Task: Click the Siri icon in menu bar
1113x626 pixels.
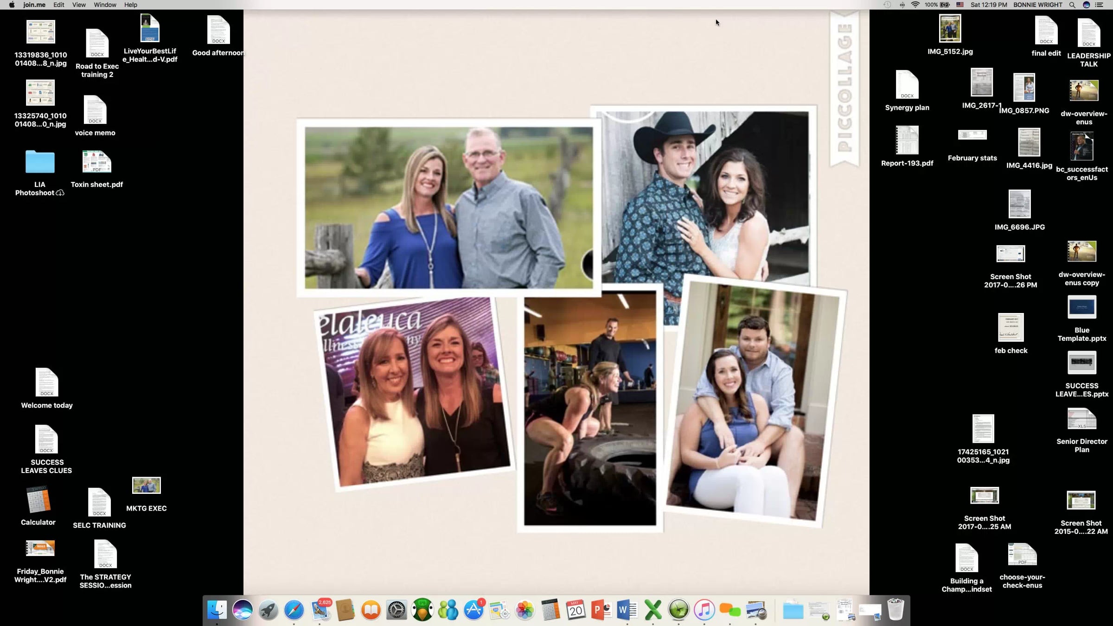Action: (1086, 5)
